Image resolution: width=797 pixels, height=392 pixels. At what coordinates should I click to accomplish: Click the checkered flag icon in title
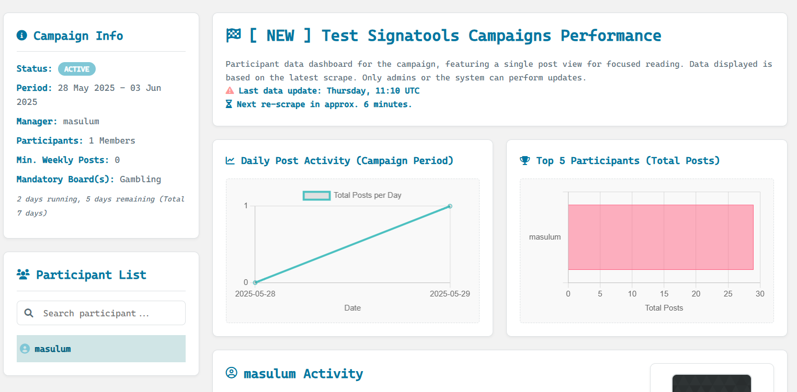tap(233, 35)
